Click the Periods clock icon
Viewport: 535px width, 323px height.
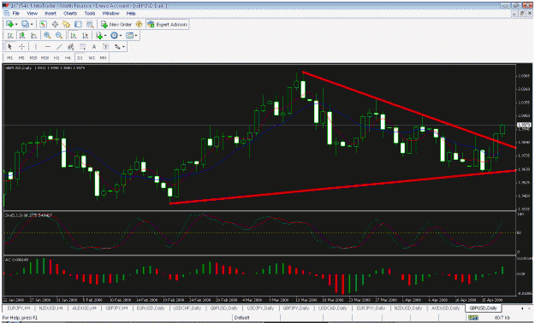pyautogui.click(x=114, y=35)
